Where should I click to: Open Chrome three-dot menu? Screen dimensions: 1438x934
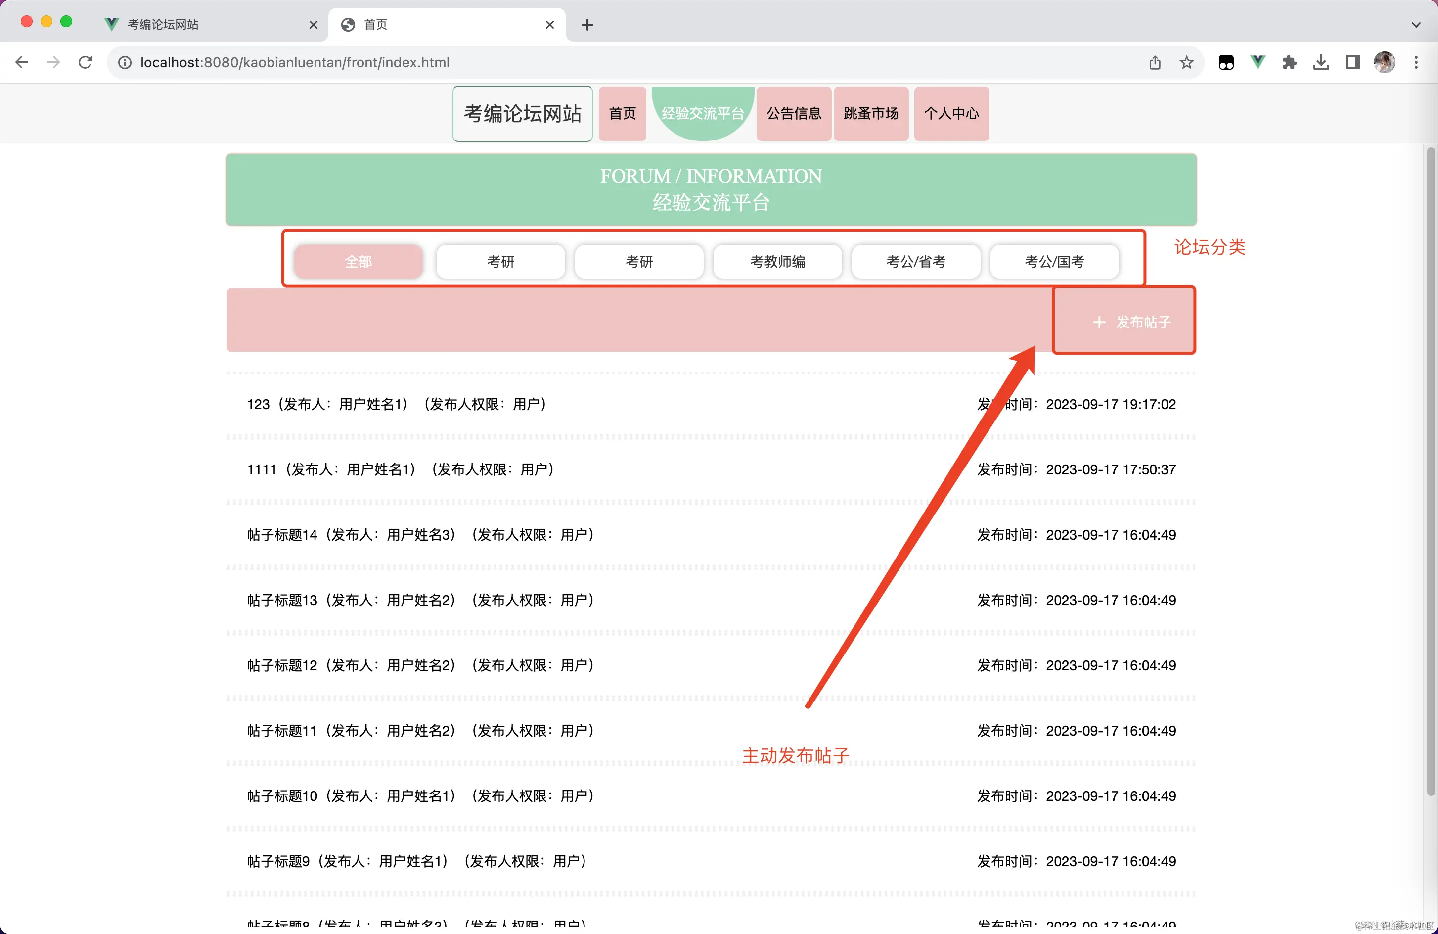point(1416,62)
